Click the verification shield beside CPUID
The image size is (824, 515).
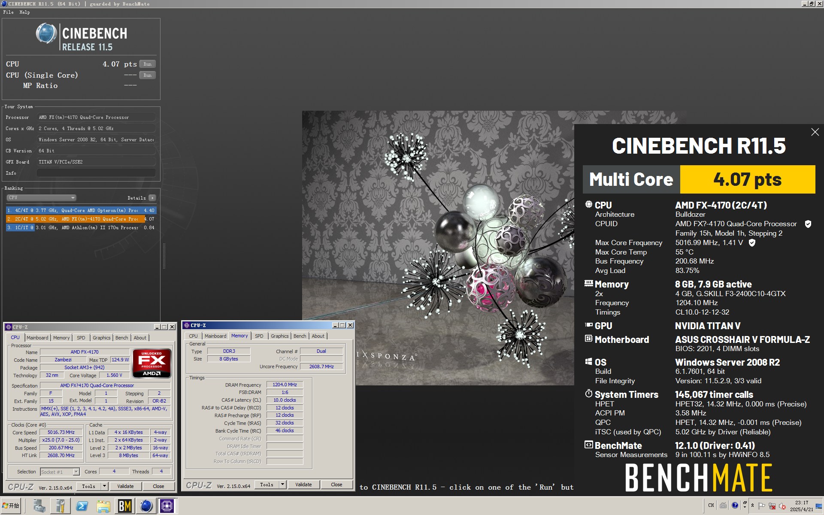point(808,224)
